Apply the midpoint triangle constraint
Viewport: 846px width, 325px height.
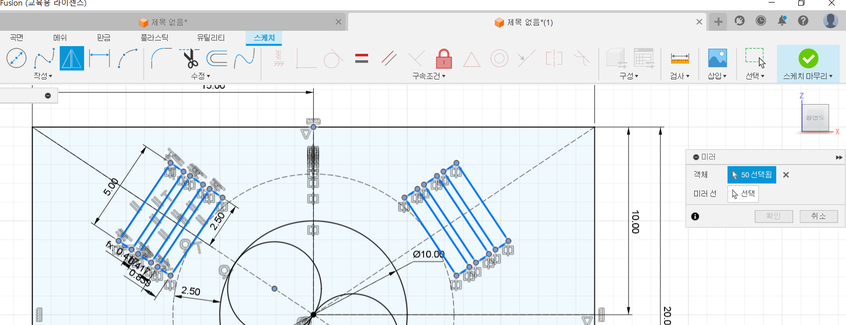pyautogui.click(x=472, y=59)
